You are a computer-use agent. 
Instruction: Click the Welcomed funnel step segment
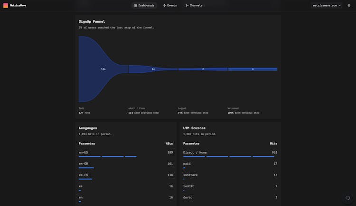click(x=253, y=69)
